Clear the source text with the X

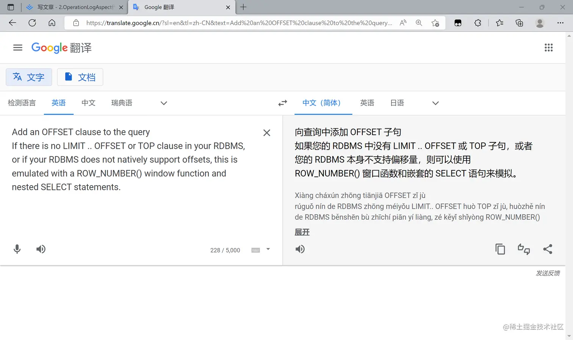coord(267,133)
